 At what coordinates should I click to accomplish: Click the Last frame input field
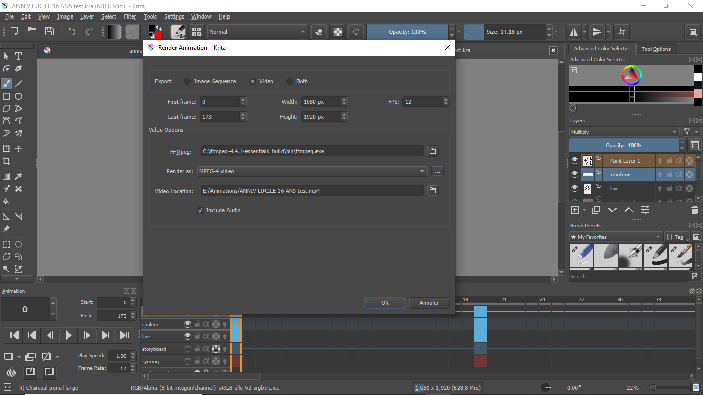point(220,117)
